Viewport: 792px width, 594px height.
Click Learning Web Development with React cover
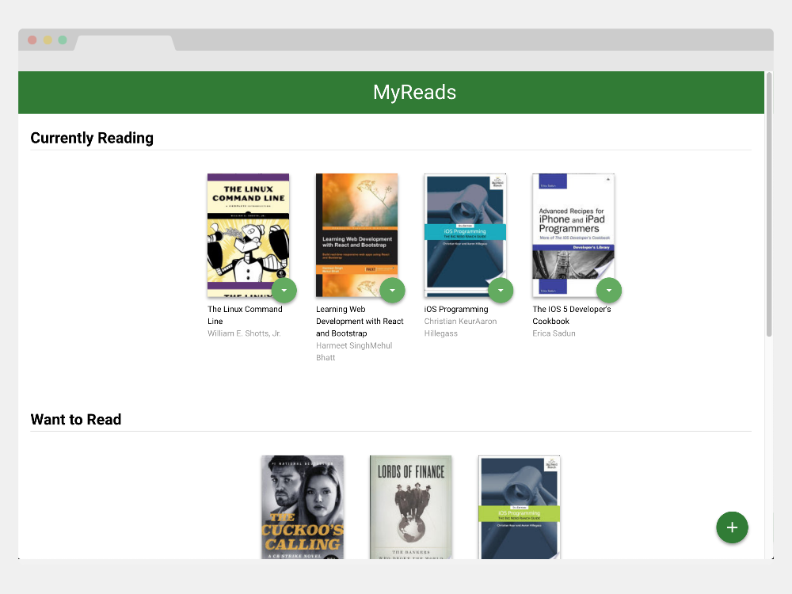pos(356,235)
